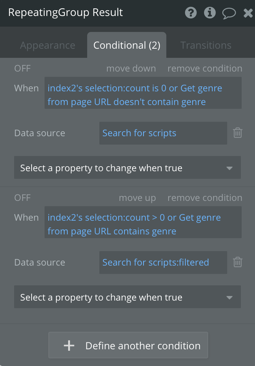Toggle the first condition's OFF indicator
The image size is (255, 366).
click(x=22, y=68)
